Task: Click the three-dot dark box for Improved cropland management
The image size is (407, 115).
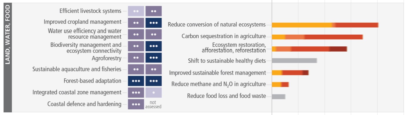Action: click(153, 23)
